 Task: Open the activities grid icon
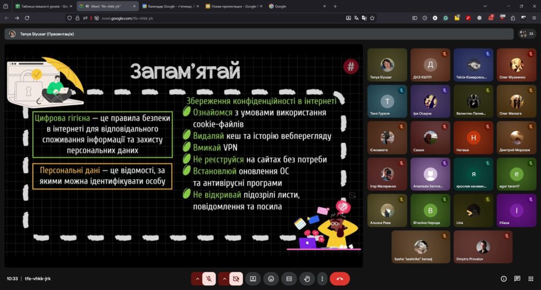(530, 278)
